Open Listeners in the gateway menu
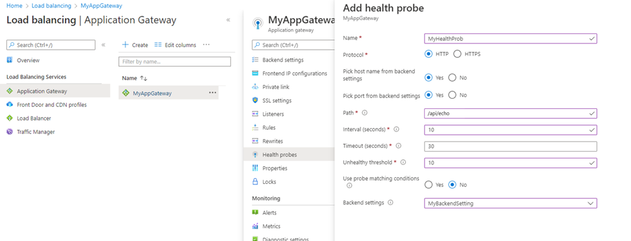Viewport: 631px width, 241px height. coord(273,114)
